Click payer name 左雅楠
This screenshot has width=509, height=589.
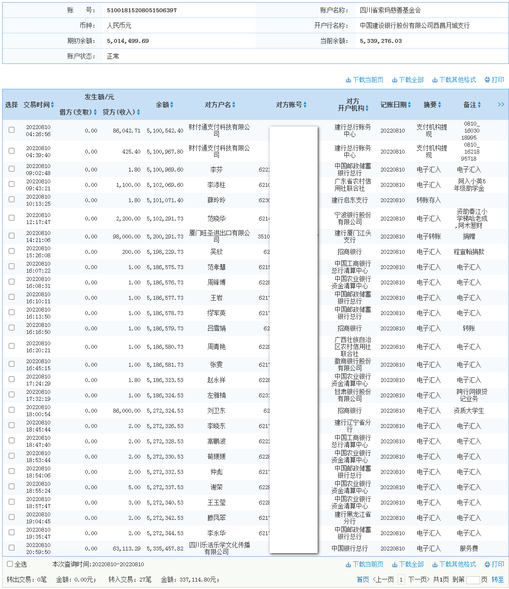(217, 395)
